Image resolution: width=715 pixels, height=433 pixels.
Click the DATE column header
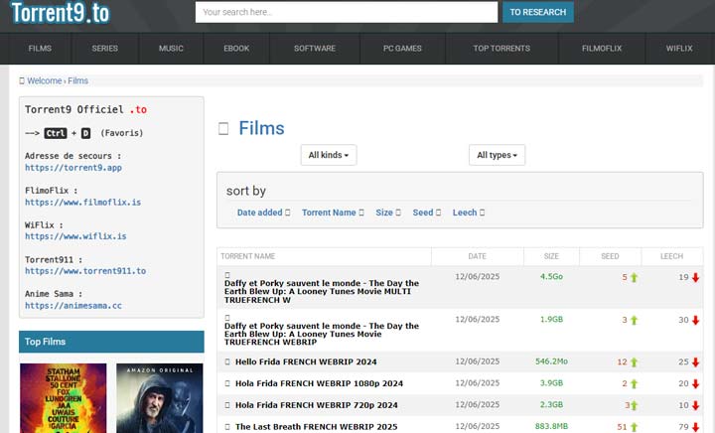click(477, 256)
